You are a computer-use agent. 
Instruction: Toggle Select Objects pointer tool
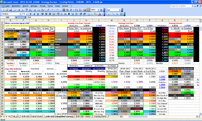click(x=109, y=14)
